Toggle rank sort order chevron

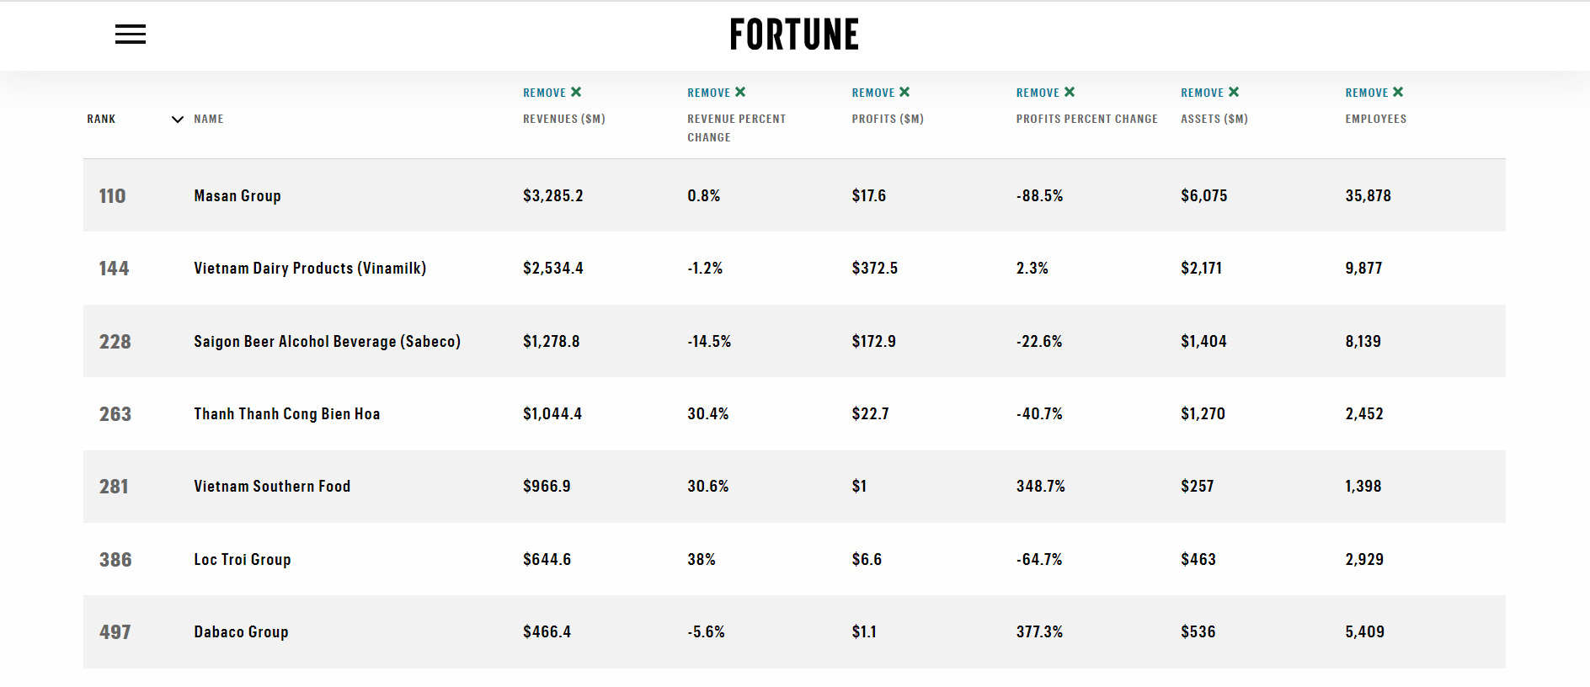point(178,120)
